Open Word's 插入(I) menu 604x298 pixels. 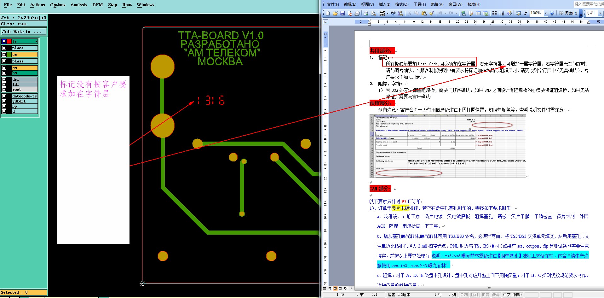click(x=384, y=4)
